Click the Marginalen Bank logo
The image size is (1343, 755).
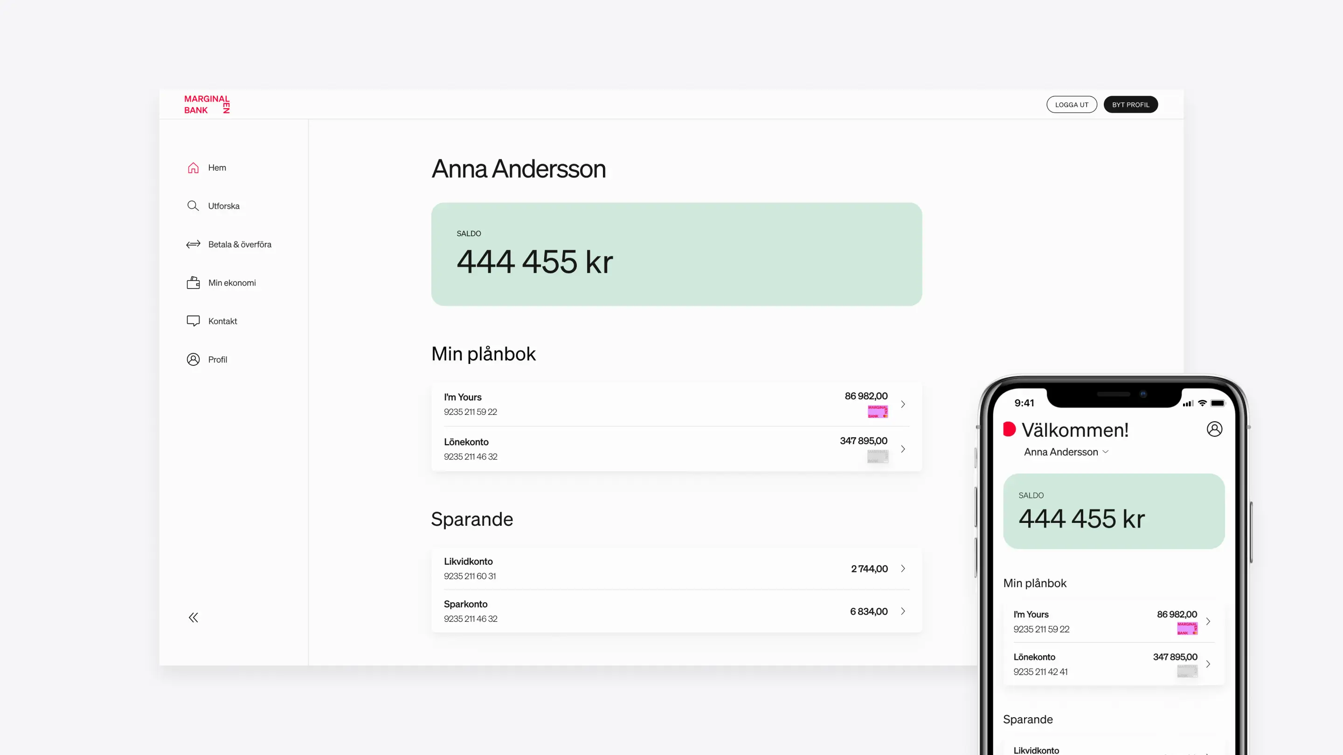[207, 104]
